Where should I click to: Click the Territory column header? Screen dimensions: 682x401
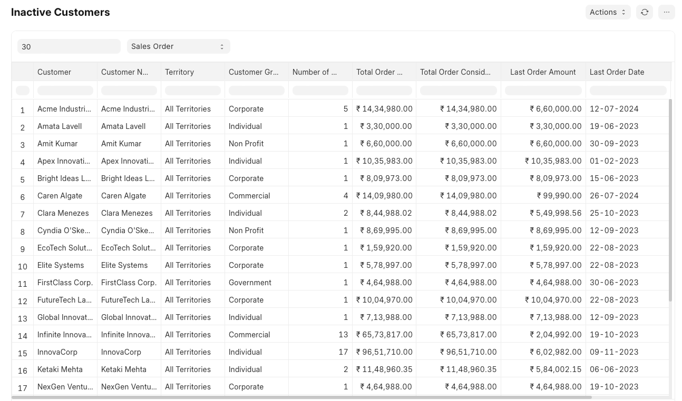pos(179,72)
